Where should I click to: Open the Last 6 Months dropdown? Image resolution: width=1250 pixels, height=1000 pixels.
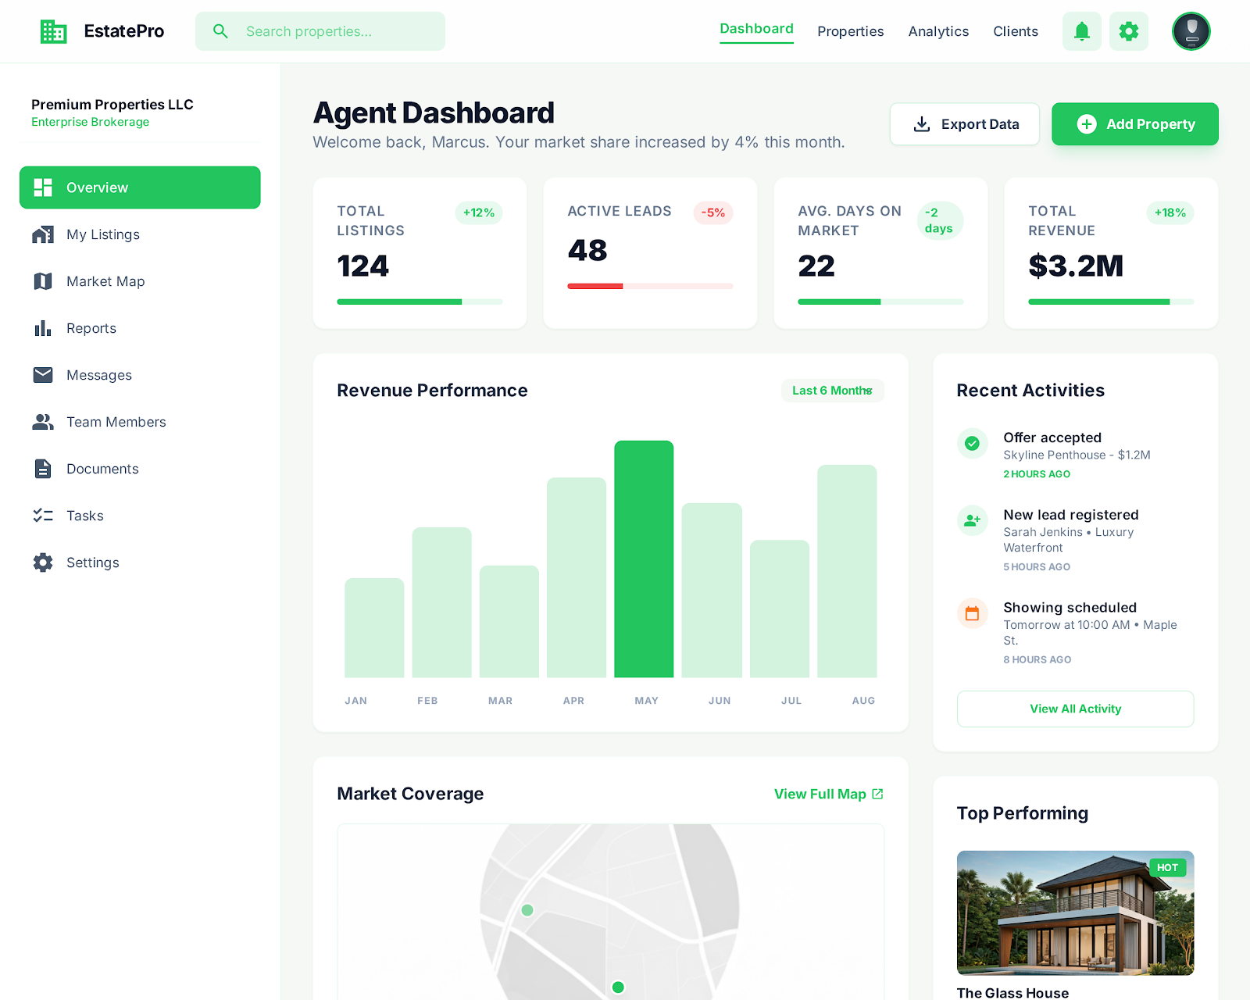point(832,391)
